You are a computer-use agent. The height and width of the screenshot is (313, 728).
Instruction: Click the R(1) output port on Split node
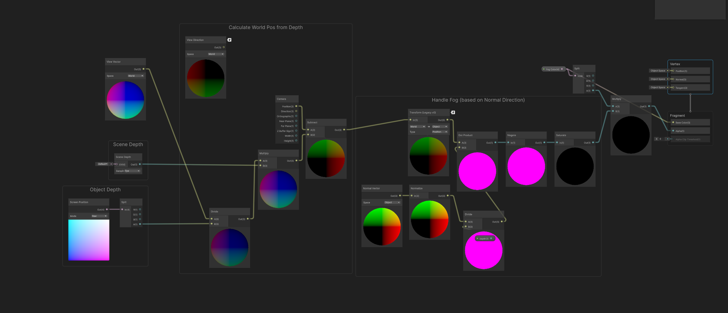pyautogui.click(x=593, y=76)
